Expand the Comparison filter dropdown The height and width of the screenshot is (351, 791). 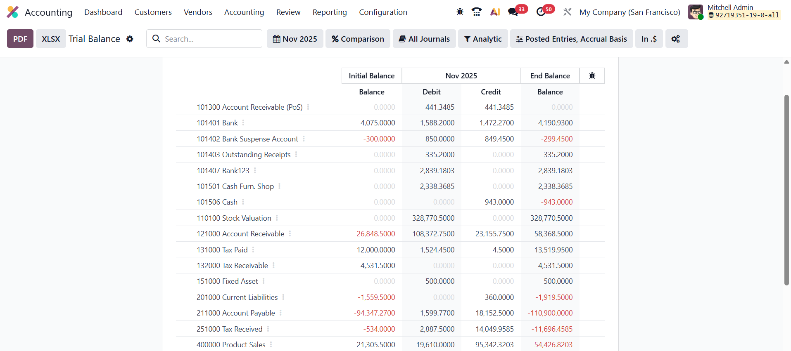[358, 39]
